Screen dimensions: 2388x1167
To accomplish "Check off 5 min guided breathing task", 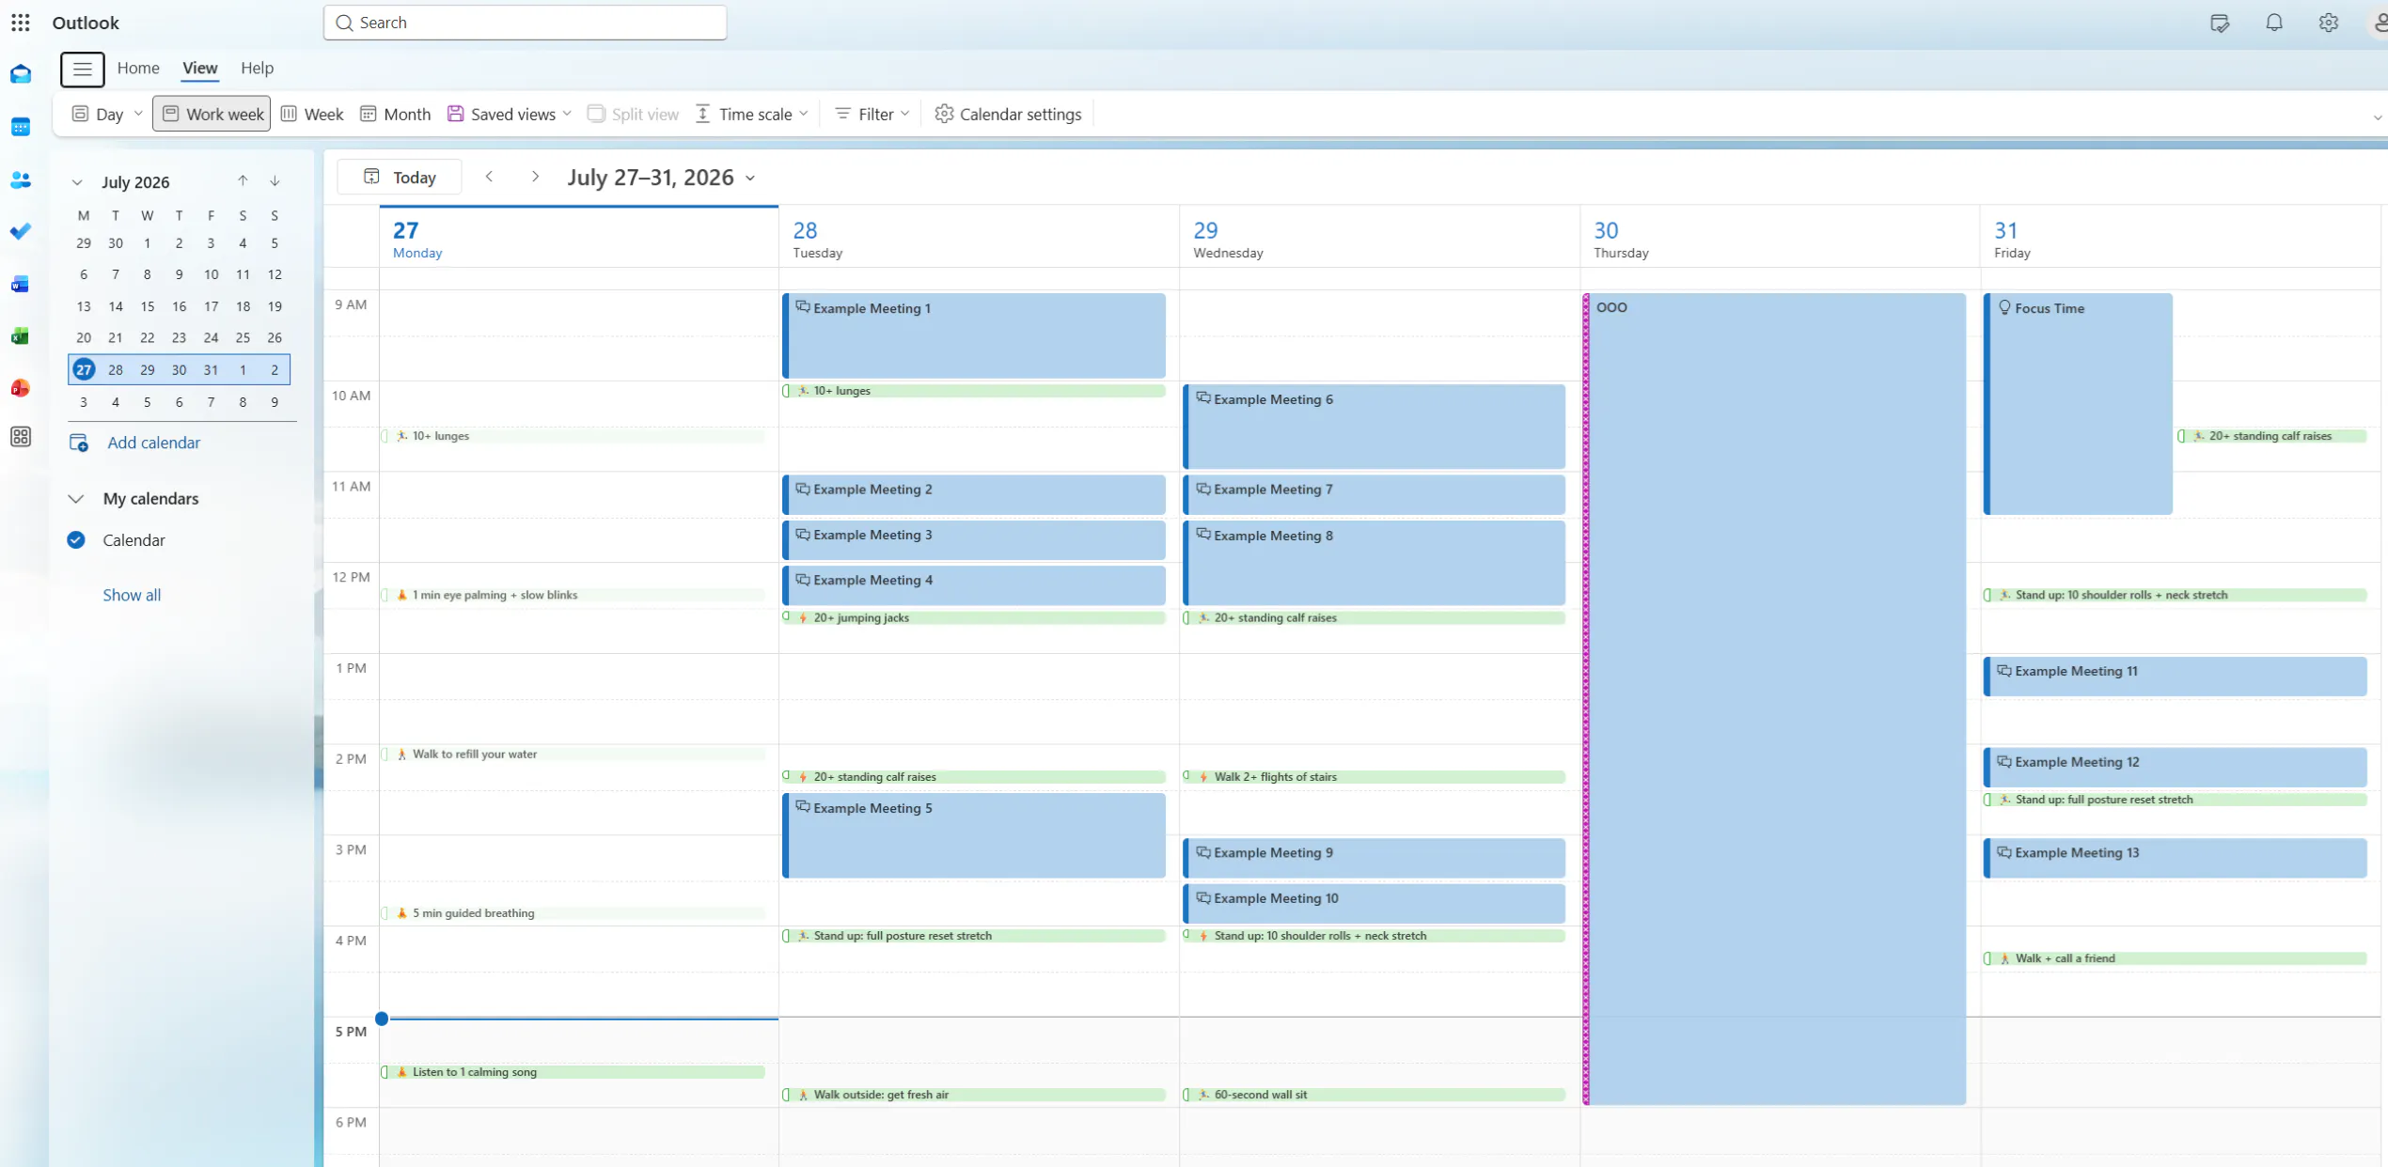I will click(385, 913).
